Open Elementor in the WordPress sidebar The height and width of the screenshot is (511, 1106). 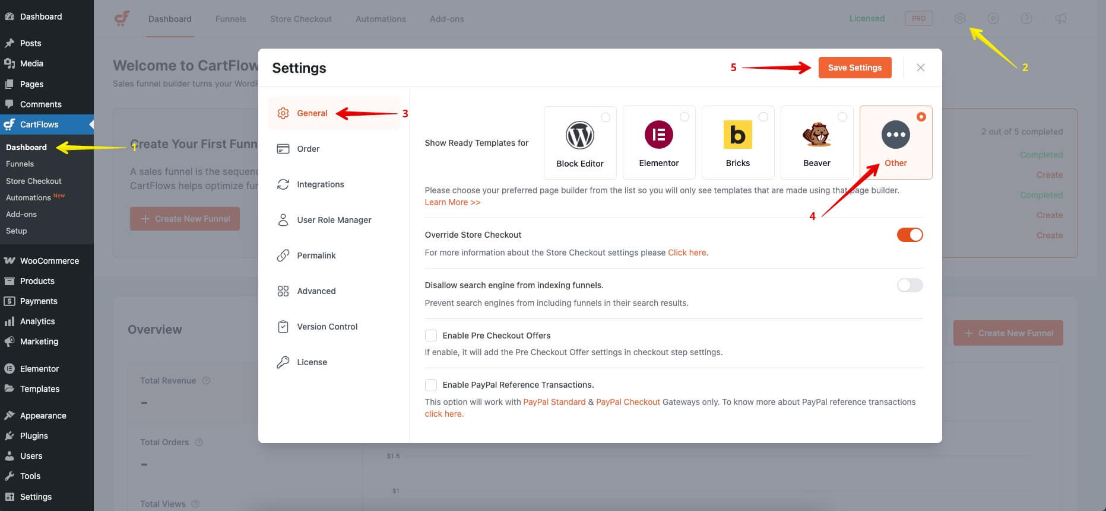coord(47,369)
